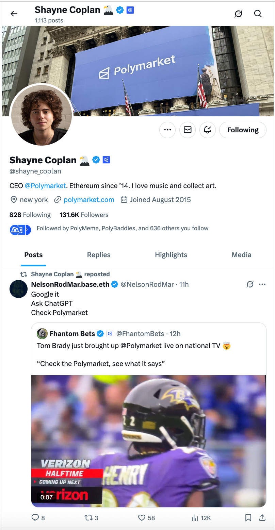Viewport: 275px width, 530px height.
Task: Open the message envelope icon
Action: (x=188, y=130)
